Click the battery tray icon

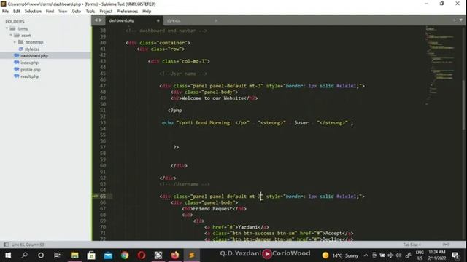(x=382, y=255)
